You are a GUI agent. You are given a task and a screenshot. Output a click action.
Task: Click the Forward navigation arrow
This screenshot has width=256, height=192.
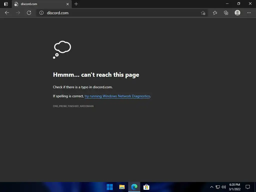pos(18,13)
